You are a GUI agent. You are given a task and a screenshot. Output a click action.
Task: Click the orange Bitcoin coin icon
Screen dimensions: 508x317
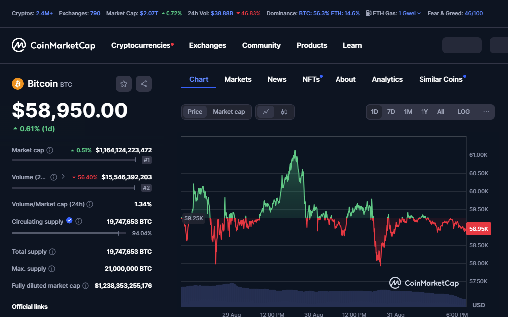pos(18,84)
